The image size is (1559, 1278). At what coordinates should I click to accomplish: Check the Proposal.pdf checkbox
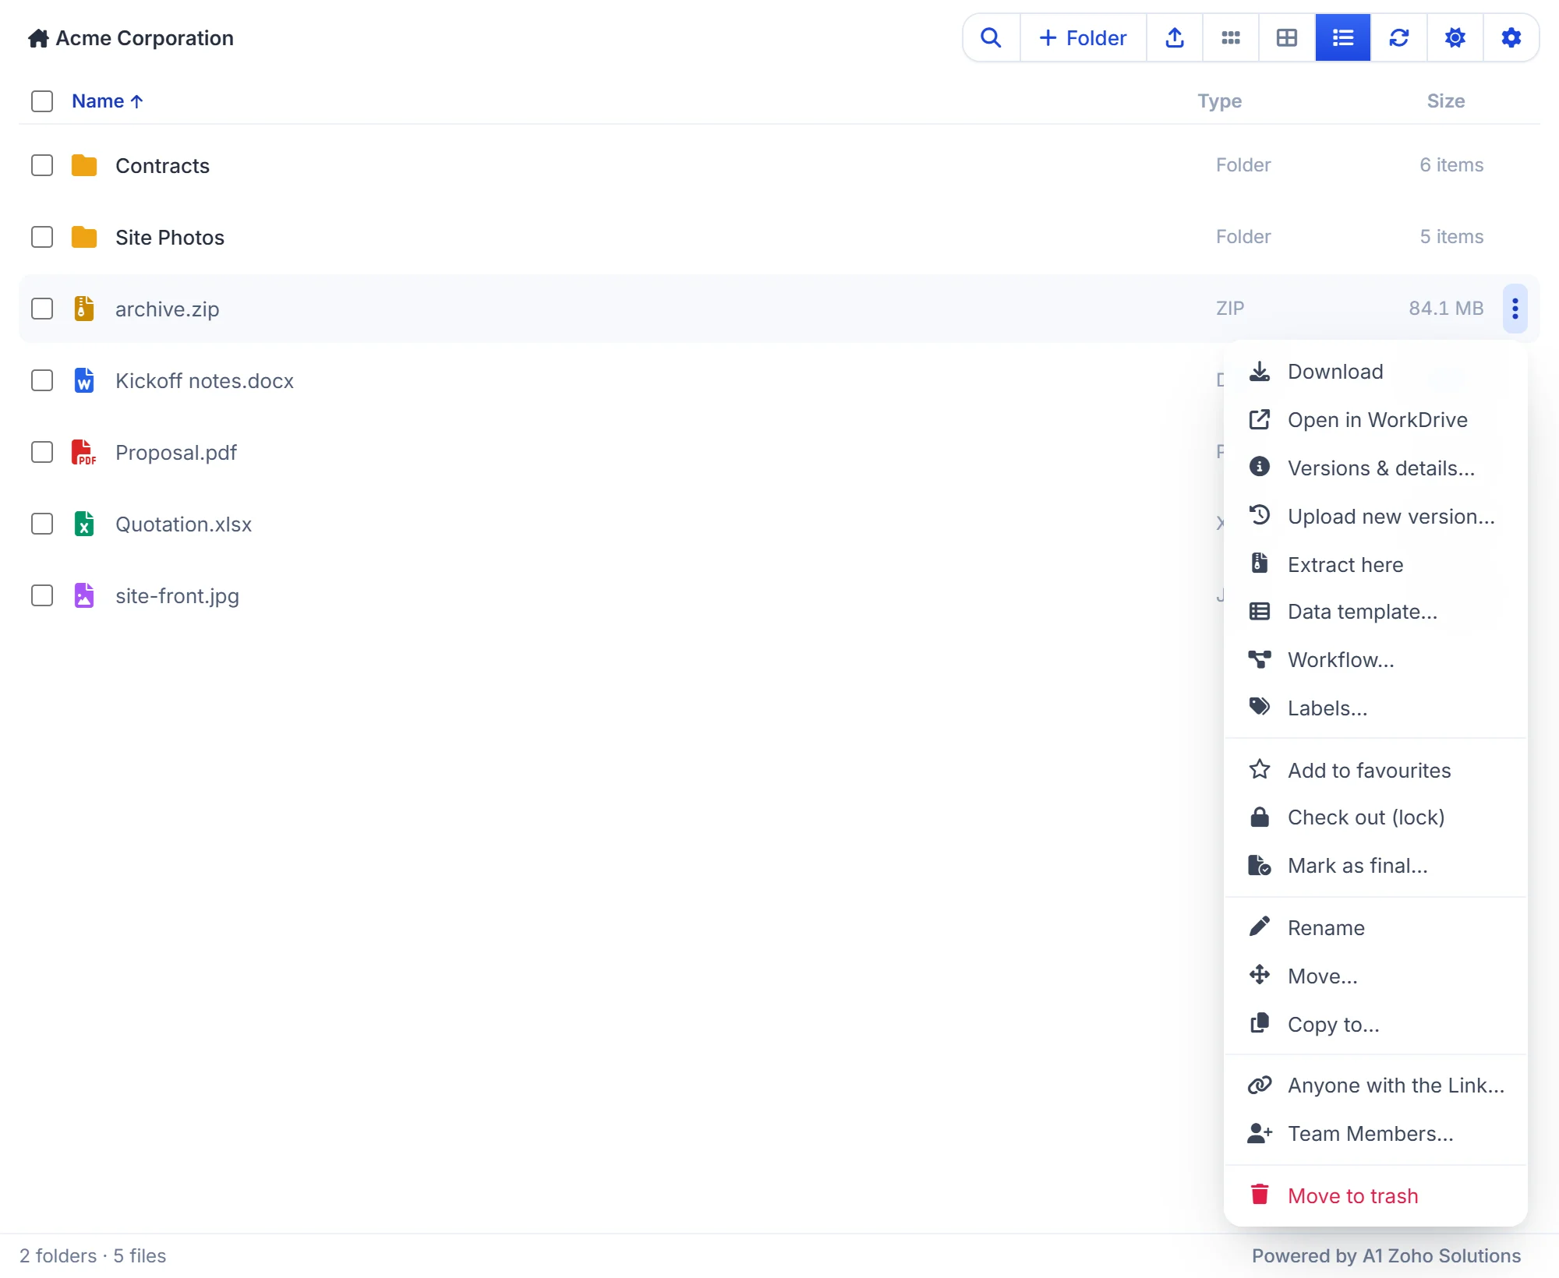42,452
